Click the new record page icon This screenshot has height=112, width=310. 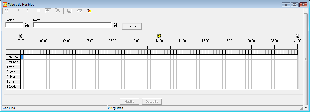[x=38, y=10]
